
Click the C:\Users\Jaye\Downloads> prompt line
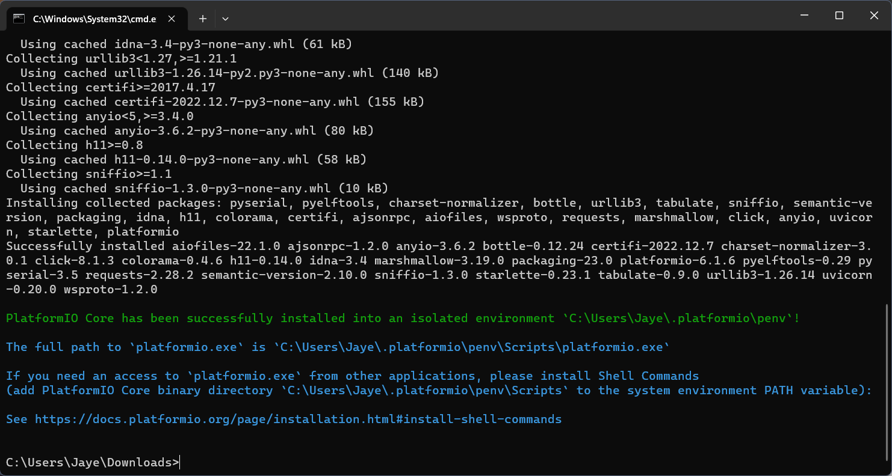point(93,462)
